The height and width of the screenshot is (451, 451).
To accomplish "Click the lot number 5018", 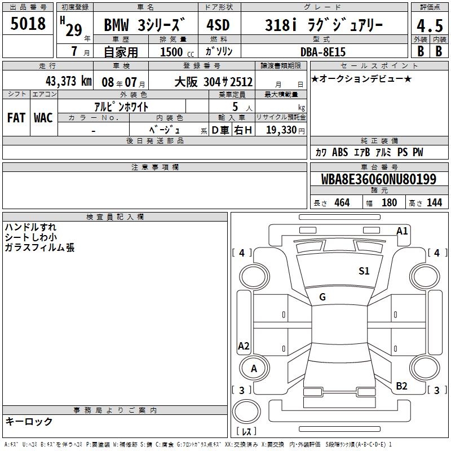I will pos(28,24).
